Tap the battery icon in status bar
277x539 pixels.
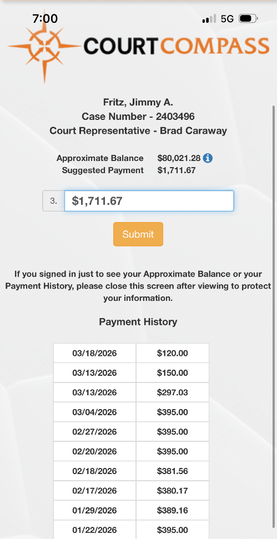(x=249, y=18)
